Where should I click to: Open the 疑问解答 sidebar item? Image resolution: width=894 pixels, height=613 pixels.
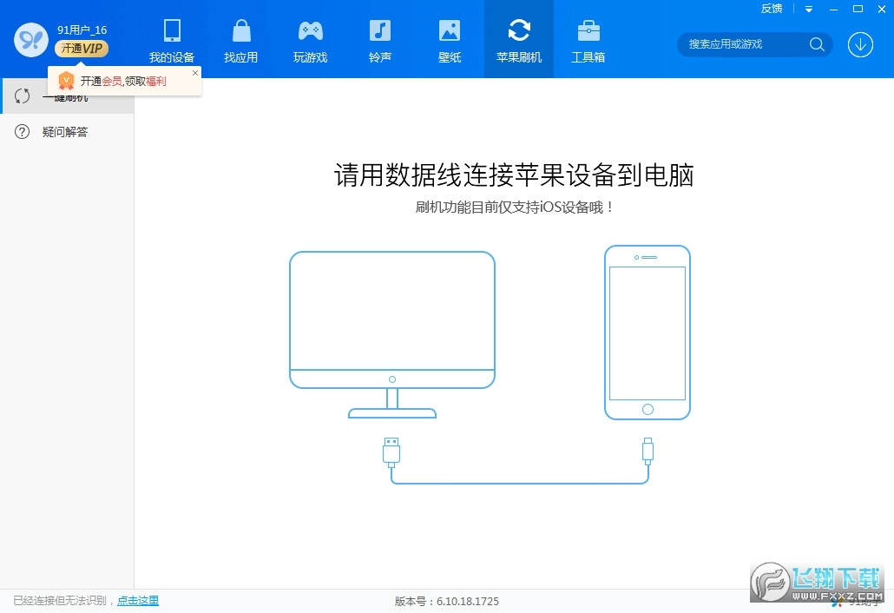[x=67, y=131]
